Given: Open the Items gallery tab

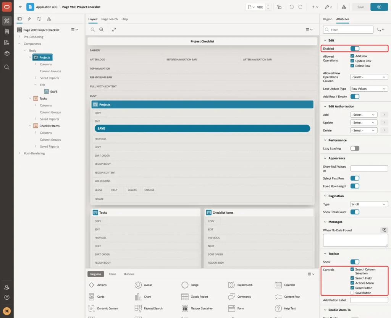Looking at the screenshot, I should pyautogui.click(x=113, y=274).
